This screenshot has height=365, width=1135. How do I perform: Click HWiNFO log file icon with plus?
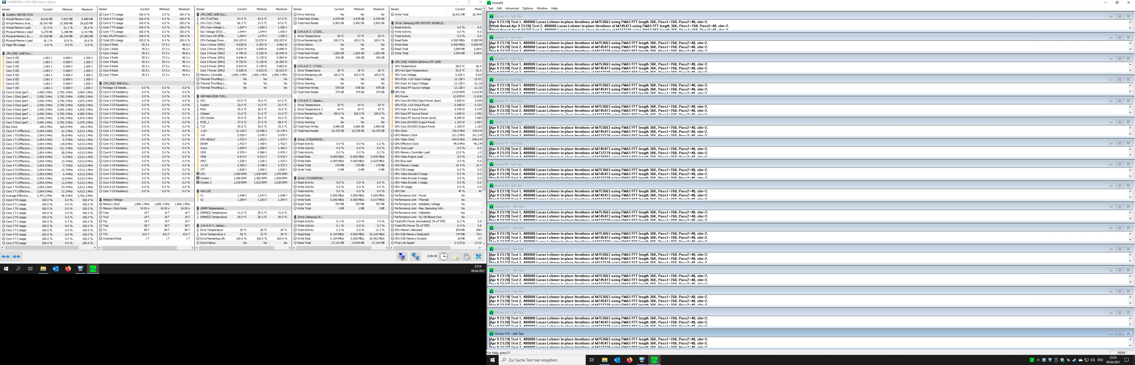[x=455, y=257]
